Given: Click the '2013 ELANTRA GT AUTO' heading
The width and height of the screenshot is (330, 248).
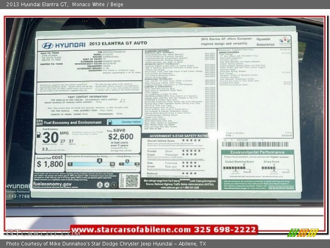Looking at the screenshot, I should (118, 43).
